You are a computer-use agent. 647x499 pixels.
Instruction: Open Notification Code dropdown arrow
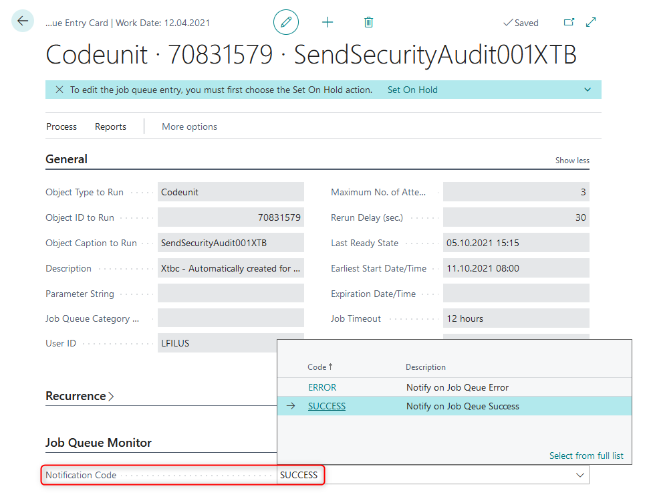(579, 475)
